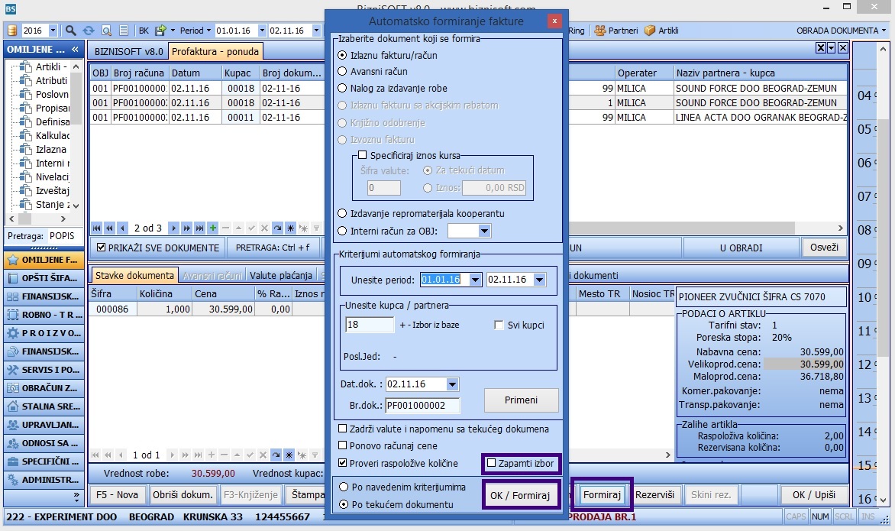Click the export/save icon next to BK
This screenshot has height=531, width=895.
[x=160, y=31]
